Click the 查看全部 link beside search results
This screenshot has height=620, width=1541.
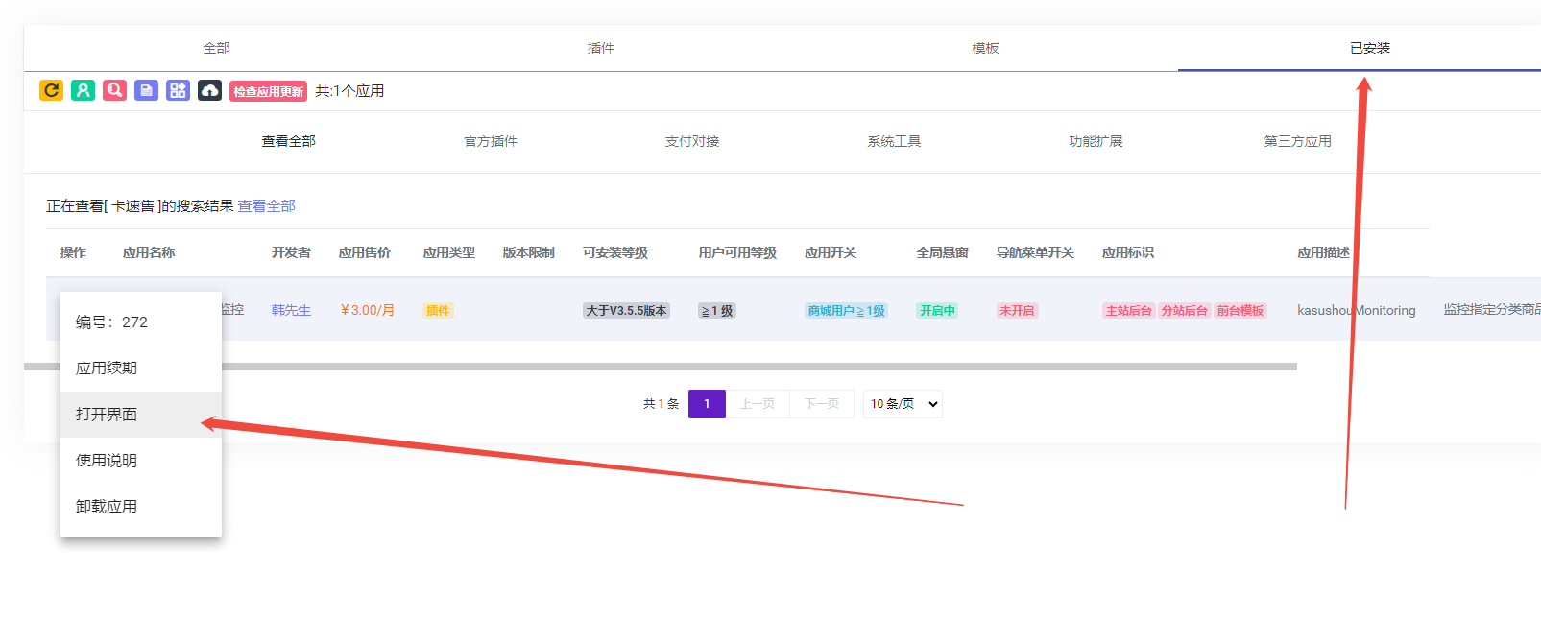(267, 206)
